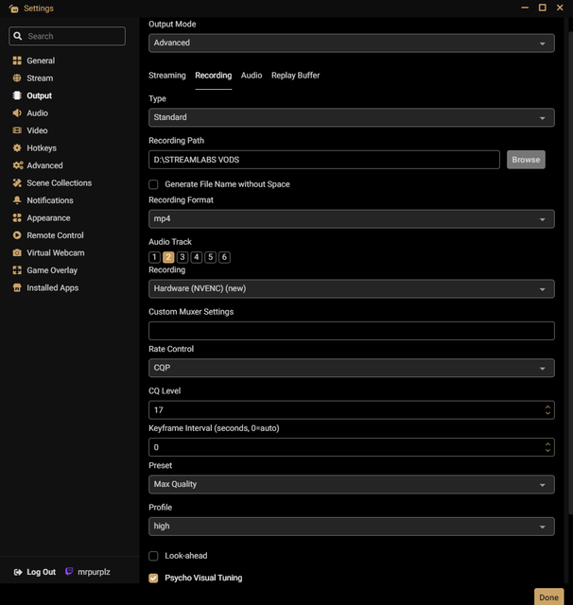Click the Recording Path input field
The image size is (573, 605).
324,160
